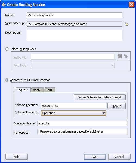The image size is (136, 163).
Task: Click the app icon in the title bar
Action: click(4, 4)
